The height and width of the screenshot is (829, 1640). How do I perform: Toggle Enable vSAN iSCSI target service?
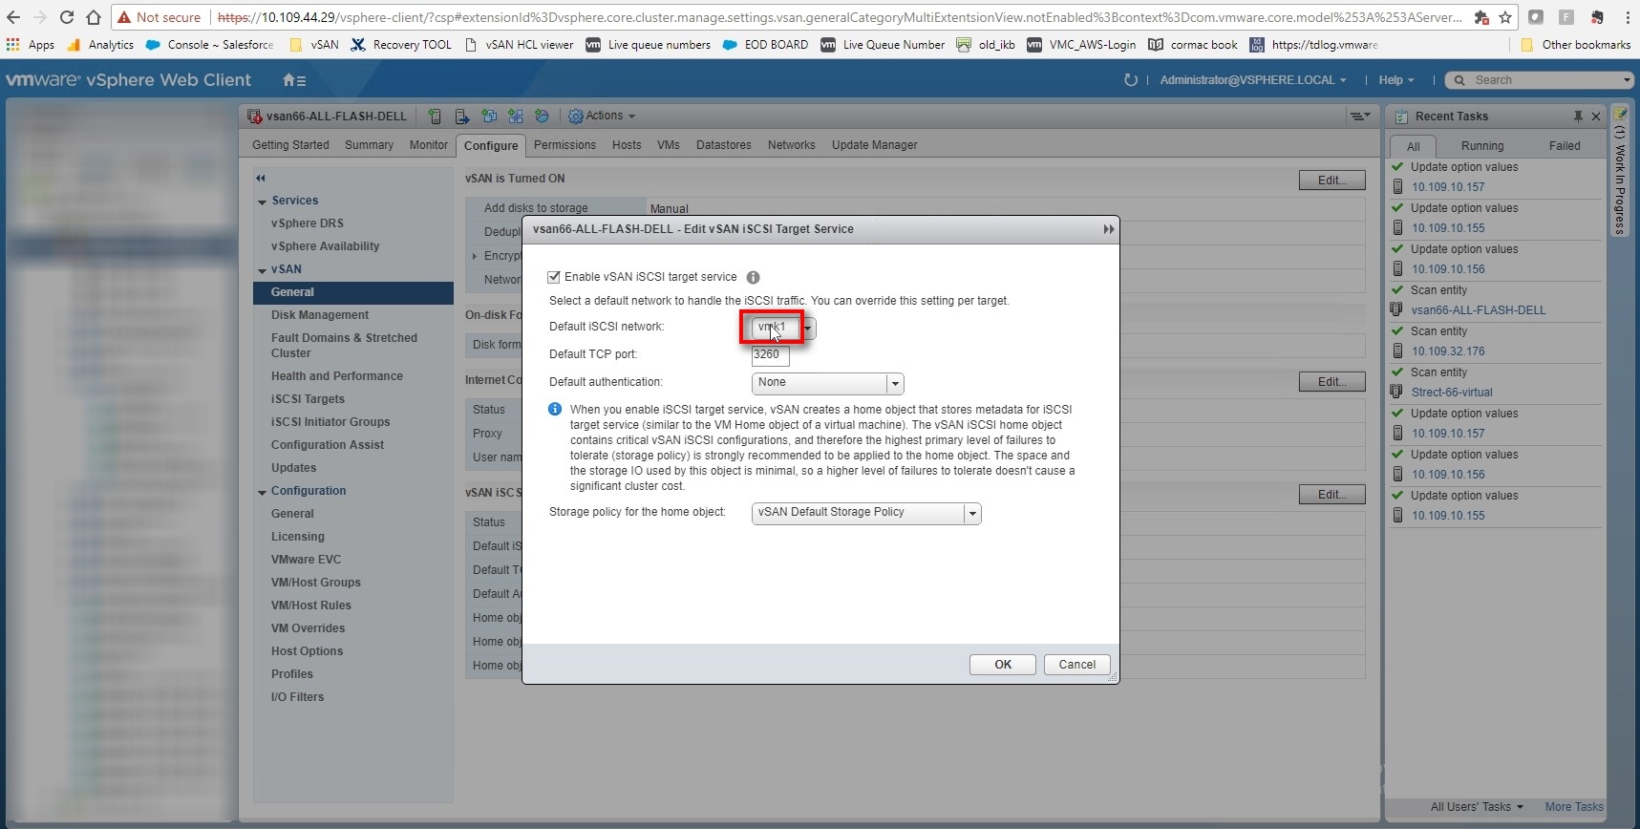point(554,277)
